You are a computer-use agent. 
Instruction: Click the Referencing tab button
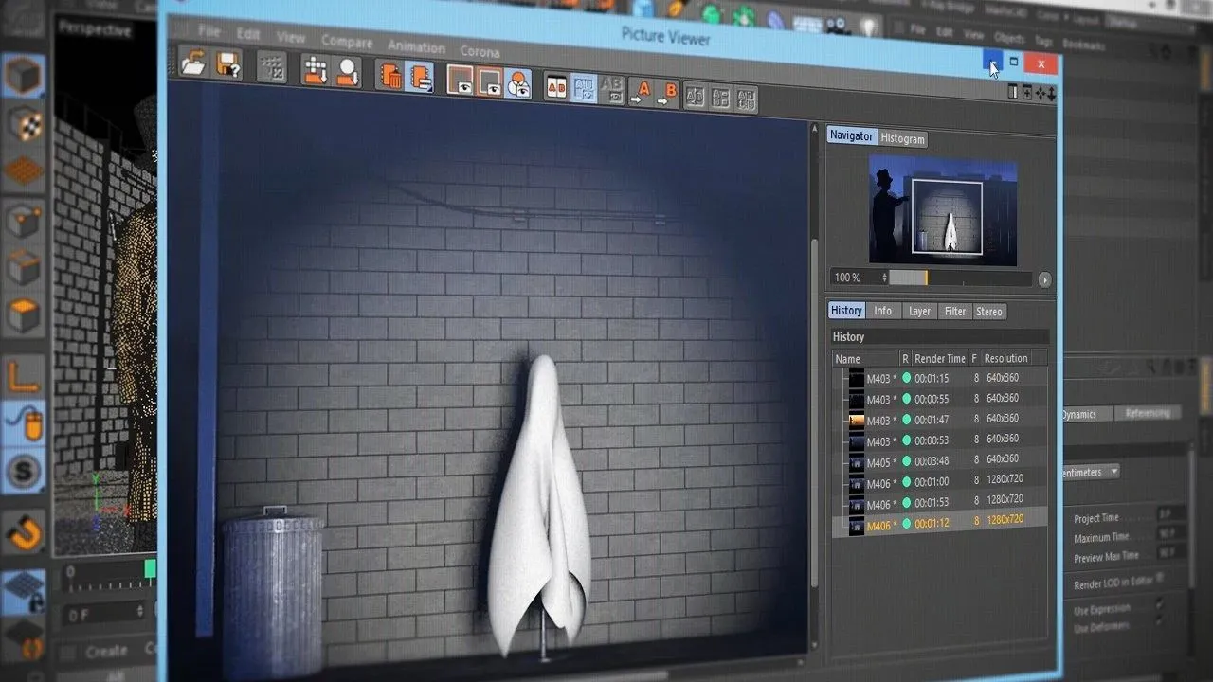[x=1148, y=414]
